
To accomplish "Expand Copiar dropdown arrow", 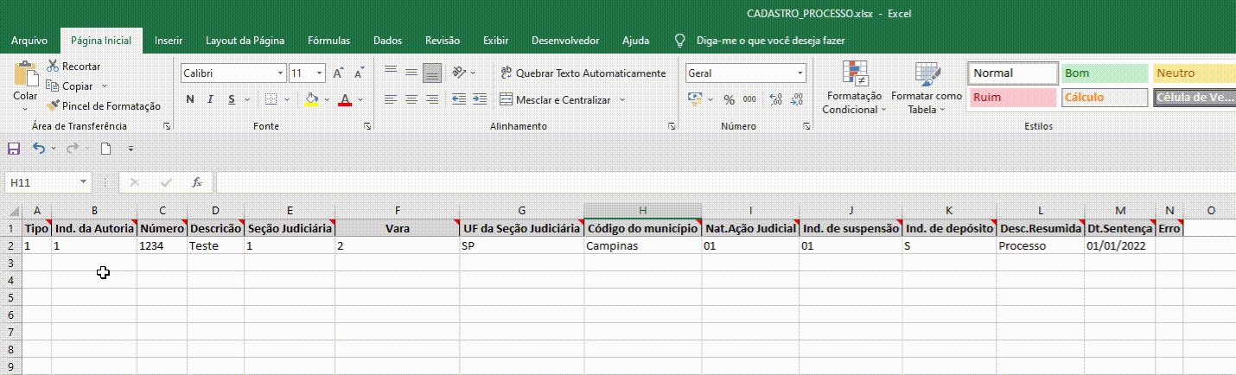I will [105, 86].
